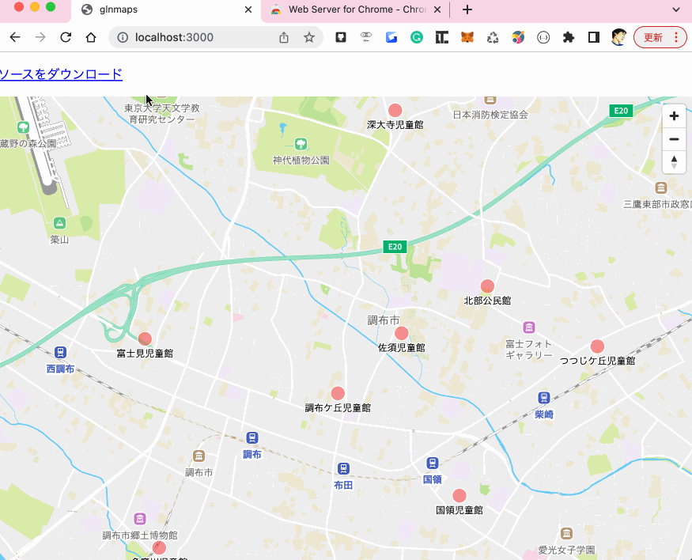
Task: Click the 日本消防検定協会 label
Action: 490,115
